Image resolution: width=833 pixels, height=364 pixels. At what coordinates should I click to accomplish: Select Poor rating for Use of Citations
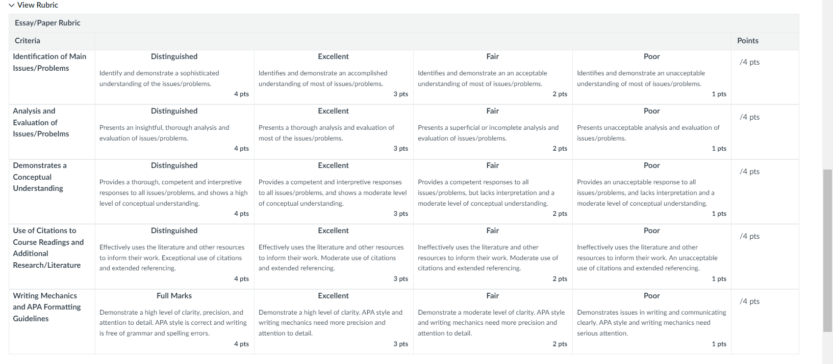click(652, 257)
